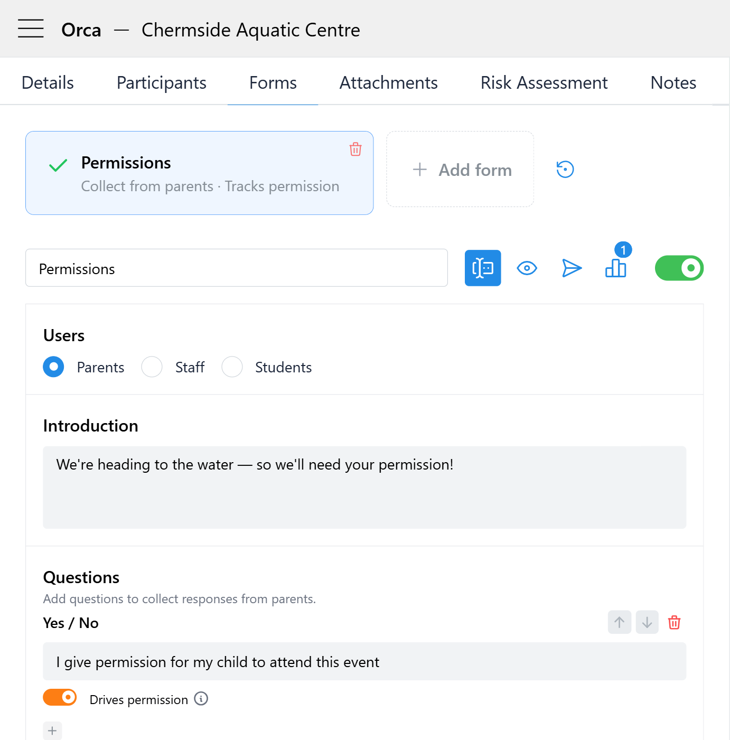Screen dimensions: 730x740
Task: Move the Yes / No question down
Action: click(x=647, y=622)
